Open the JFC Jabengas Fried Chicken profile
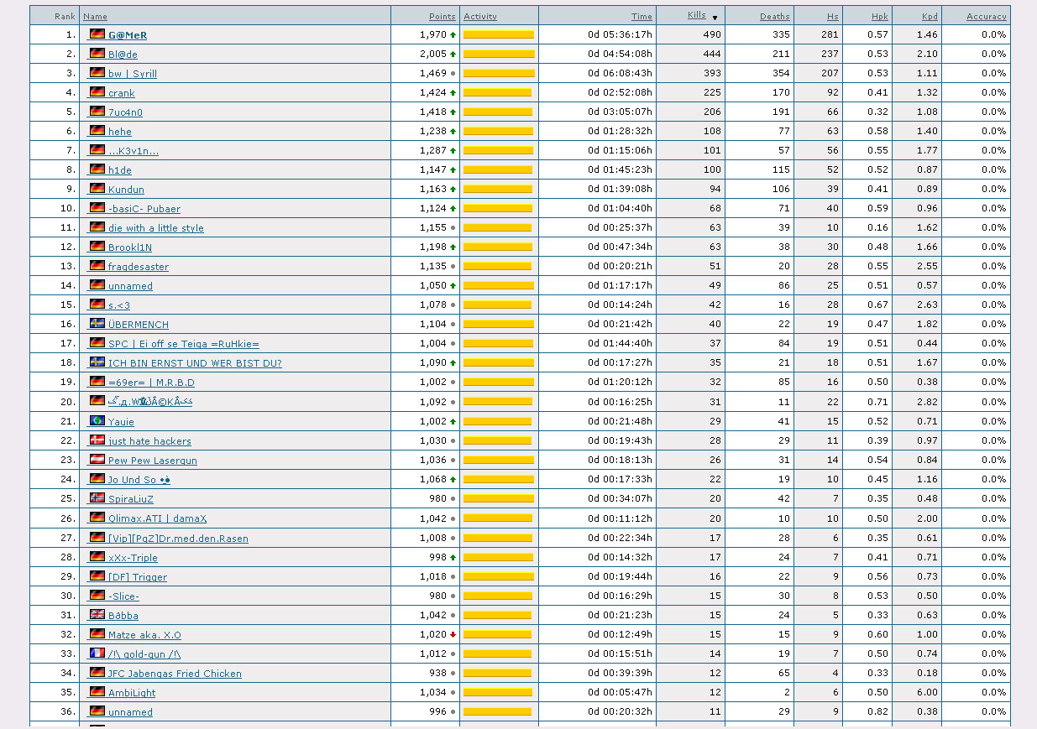1037x729 pixels. click(175, 674)
